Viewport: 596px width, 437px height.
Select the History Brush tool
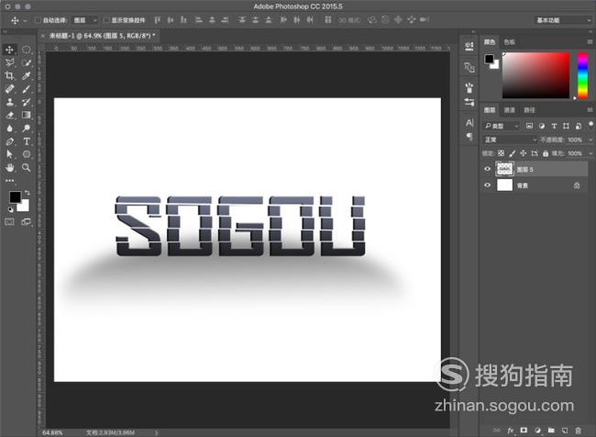26,102
